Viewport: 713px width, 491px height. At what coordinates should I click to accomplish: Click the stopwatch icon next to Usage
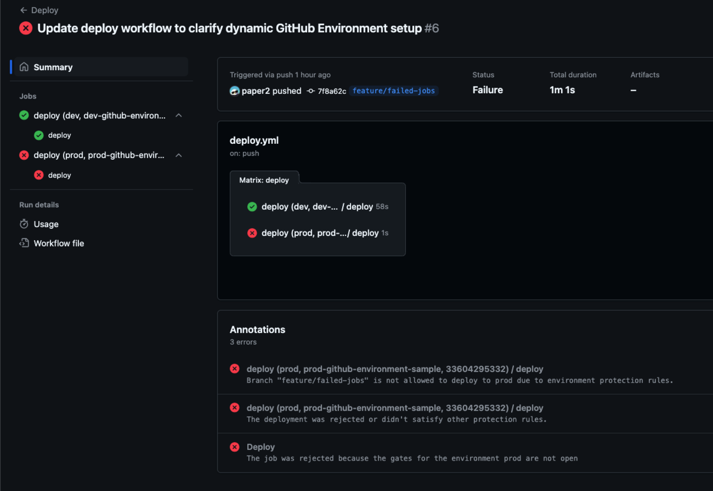coord(24,224)
